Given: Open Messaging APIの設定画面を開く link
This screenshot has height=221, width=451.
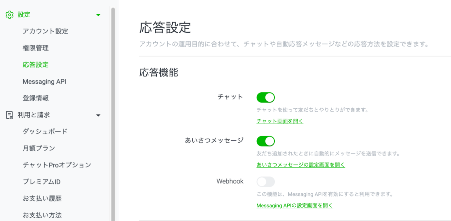Looking at the screenshot, I should 294,205.
